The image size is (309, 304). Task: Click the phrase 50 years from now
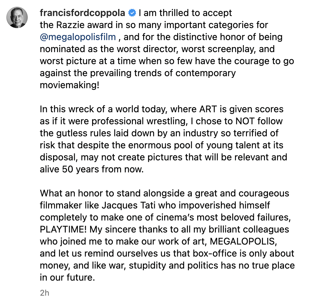tap(103, 169)
